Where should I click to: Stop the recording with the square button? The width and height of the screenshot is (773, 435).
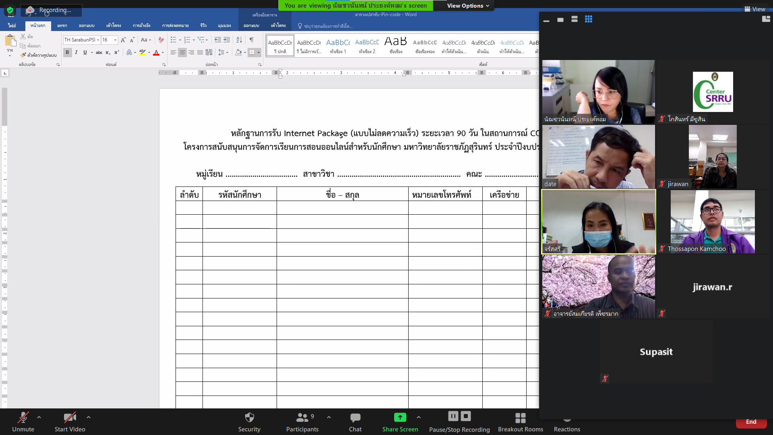pyautogui.click(x=466, y=416)
